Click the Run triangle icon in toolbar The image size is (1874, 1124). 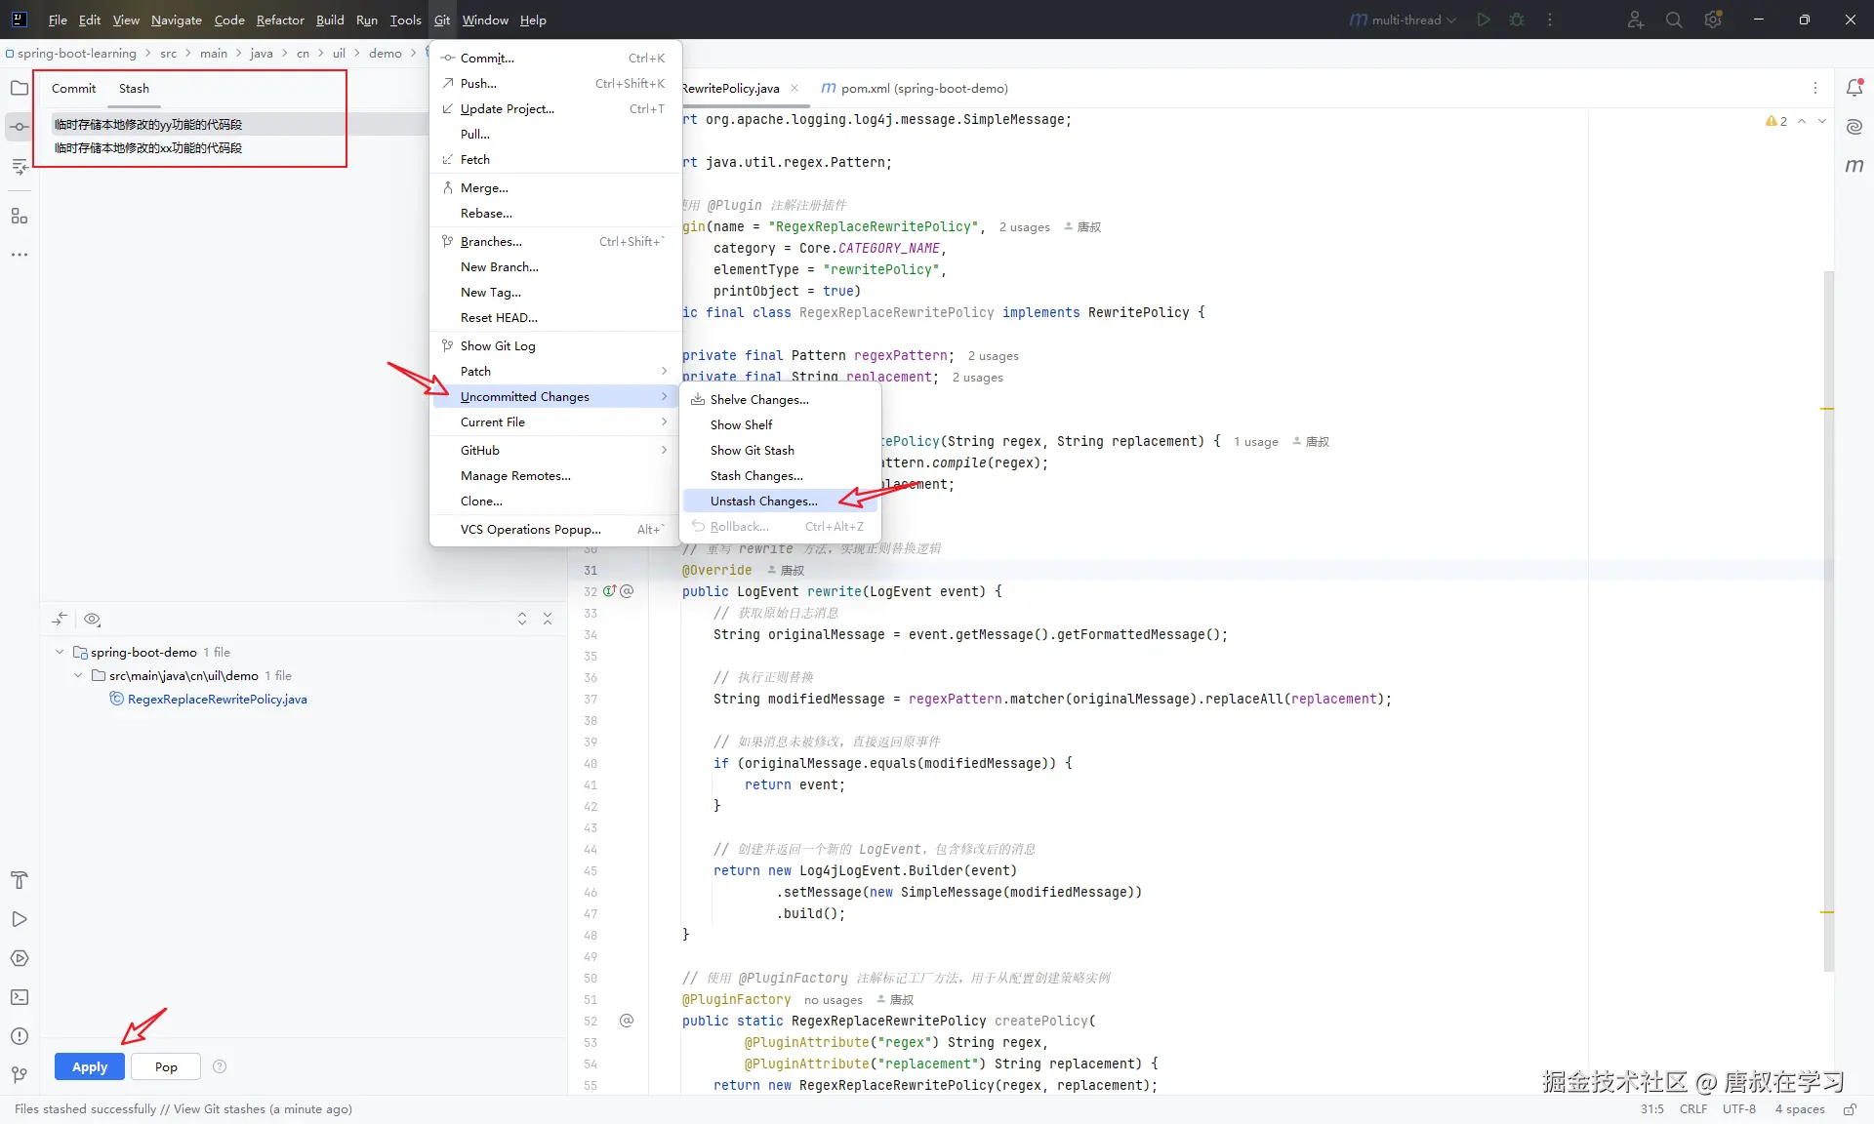[x=1484, y=20]
